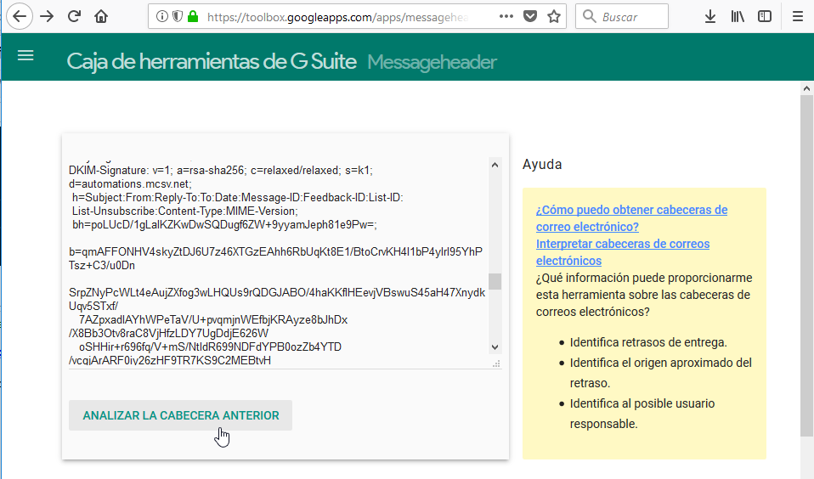
Task: Click the header textarea scrollbar thumb
Action: point(495,281)
